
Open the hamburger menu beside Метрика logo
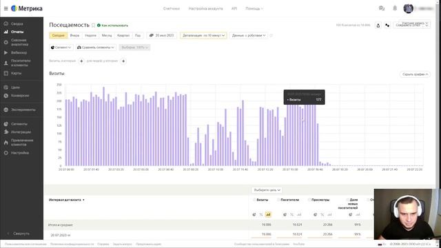click(6, 8)
